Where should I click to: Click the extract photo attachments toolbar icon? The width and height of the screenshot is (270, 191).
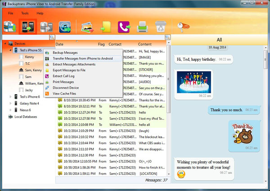[87, 27]
